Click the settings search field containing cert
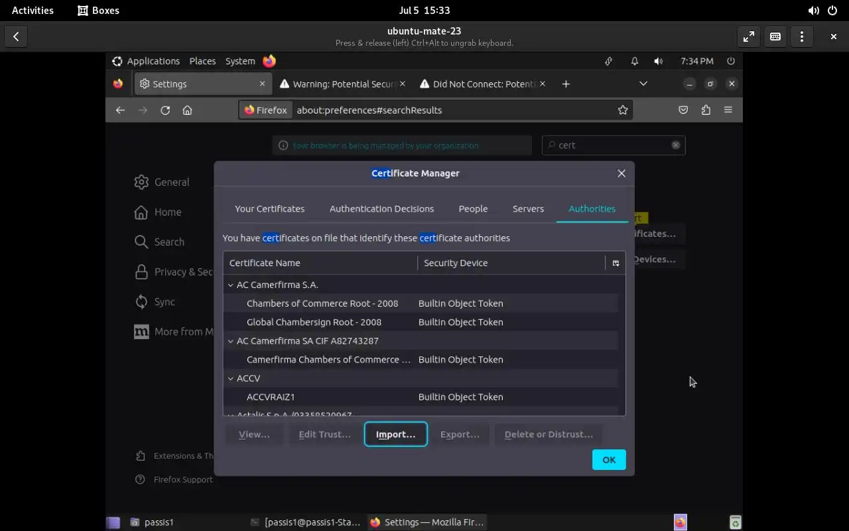The width and height of the screenshot is (849, 531). click(x=614, y=145)
